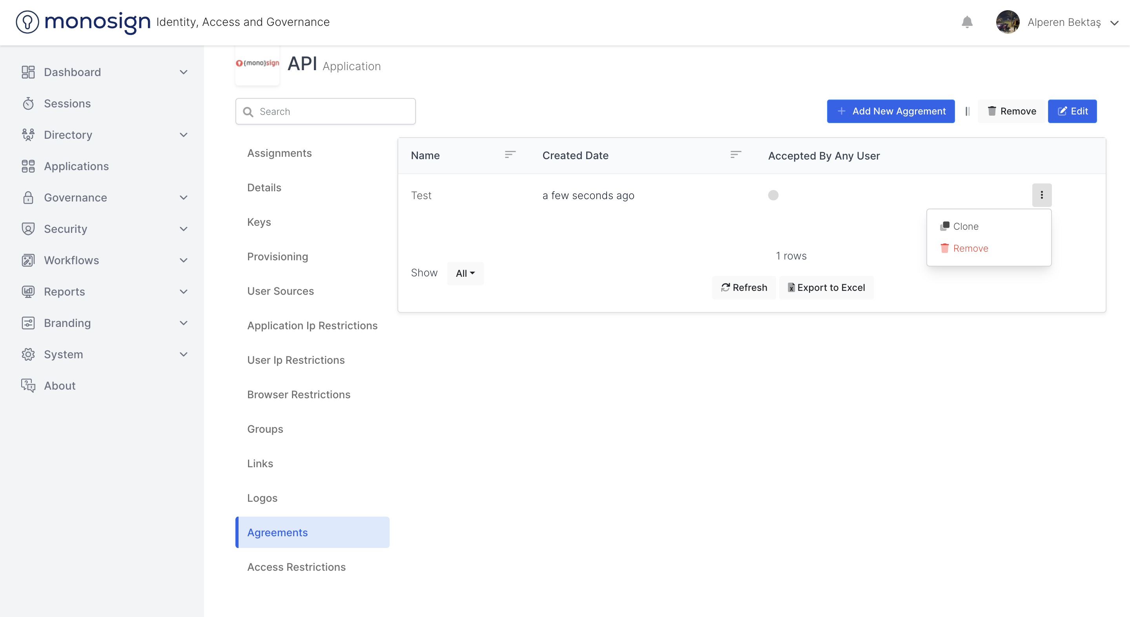The height and width of the screenshot is (617, 1130).
Task: Click the notifications bell icon
Action: [967, 22]
